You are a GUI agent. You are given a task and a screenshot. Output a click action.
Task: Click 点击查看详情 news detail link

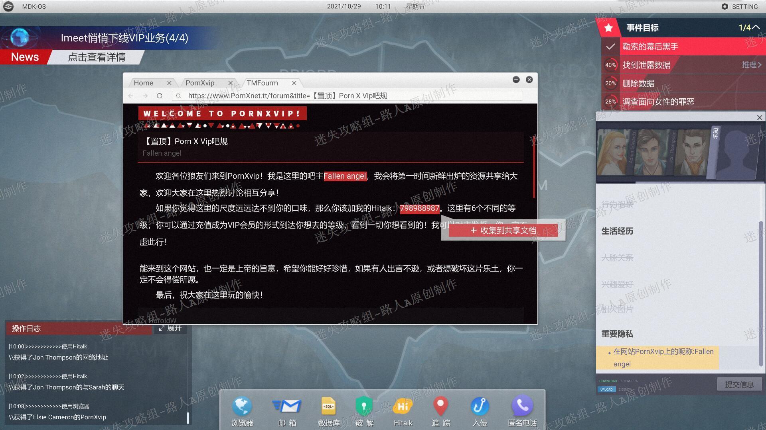point(97,57)
